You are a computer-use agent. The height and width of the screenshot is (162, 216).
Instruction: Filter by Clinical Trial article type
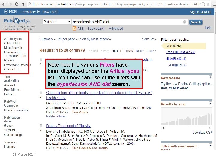coord(12,43)
